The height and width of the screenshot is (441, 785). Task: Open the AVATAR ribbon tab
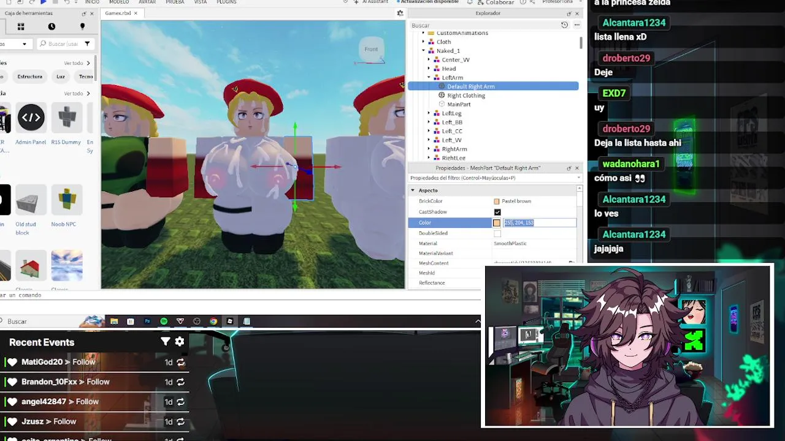click(147, 2)
